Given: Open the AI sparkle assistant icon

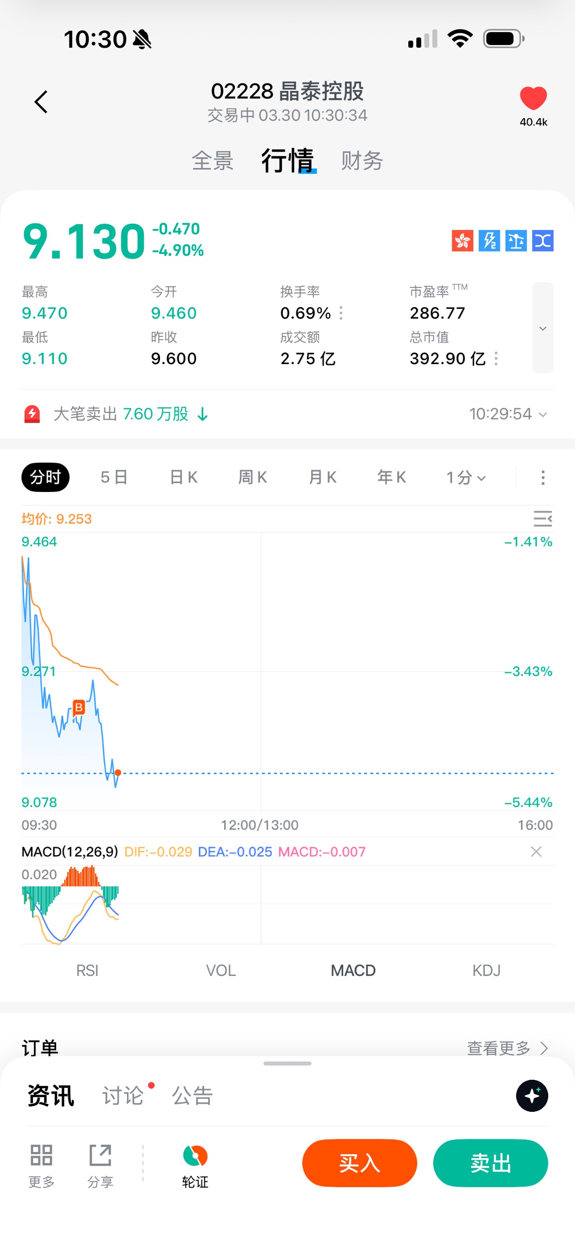Looking at the screenshot, I should point(531,1096).
